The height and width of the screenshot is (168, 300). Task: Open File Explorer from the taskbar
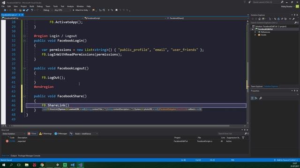(x=27, y=165)
